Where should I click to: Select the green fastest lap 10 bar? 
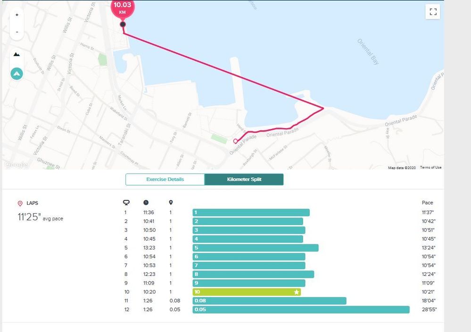(x=247, y=292)
